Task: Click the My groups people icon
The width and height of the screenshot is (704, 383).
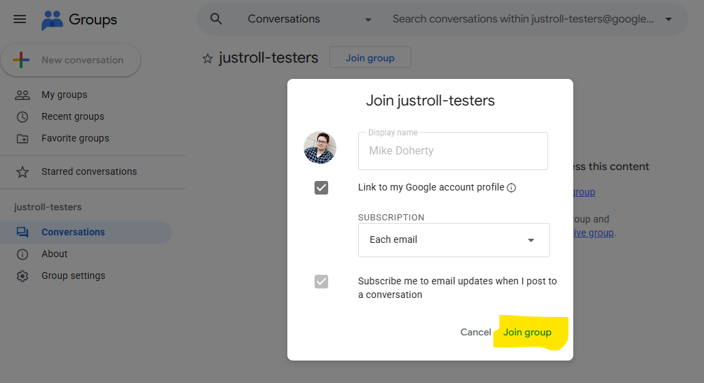Action: tap(22, 95)
